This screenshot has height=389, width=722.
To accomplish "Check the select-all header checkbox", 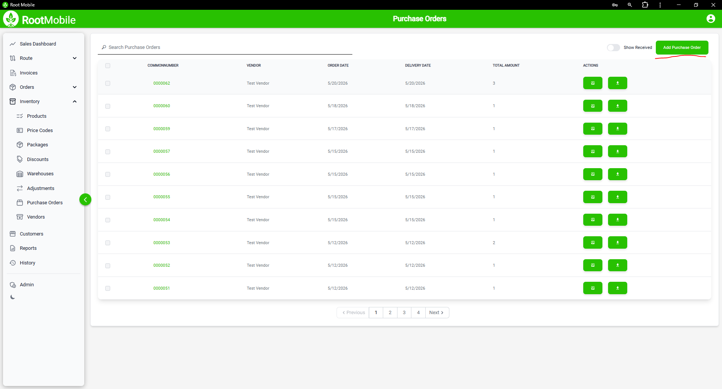I will click(108, 66).
